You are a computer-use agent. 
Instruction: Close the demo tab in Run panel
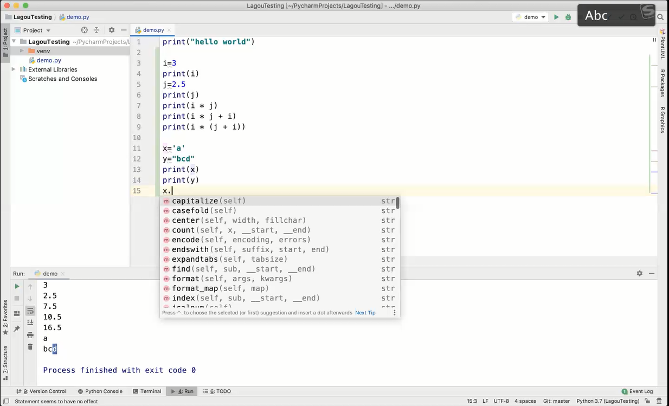click(62, 274)
